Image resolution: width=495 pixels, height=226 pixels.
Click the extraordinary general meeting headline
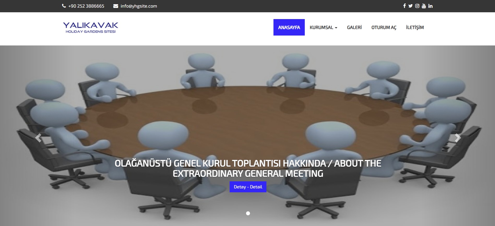point(248,169)
